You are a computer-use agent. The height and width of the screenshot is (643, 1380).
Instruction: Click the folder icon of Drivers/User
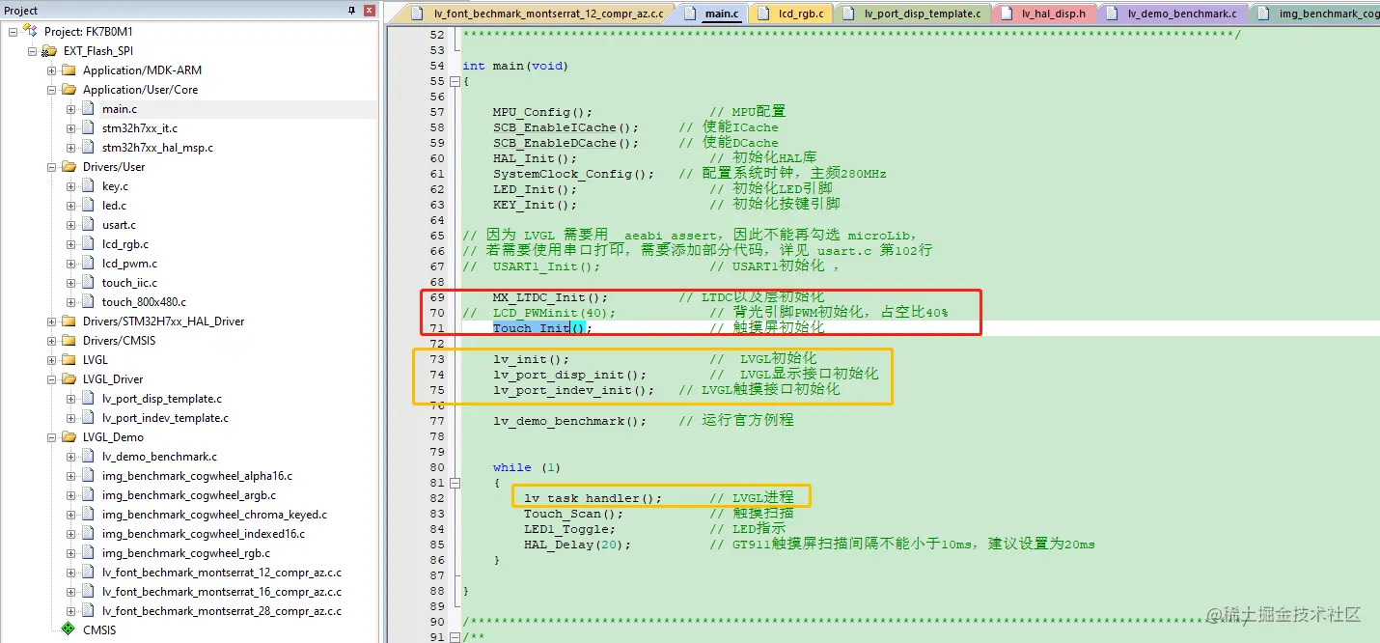pos(69,166)
